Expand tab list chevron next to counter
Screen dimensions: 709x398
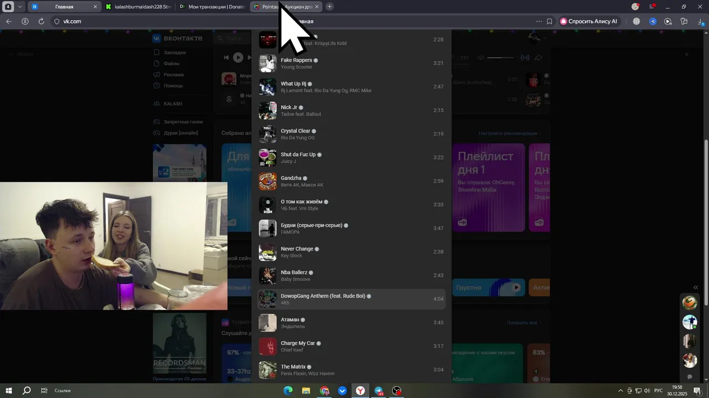(x=20, y=7)
